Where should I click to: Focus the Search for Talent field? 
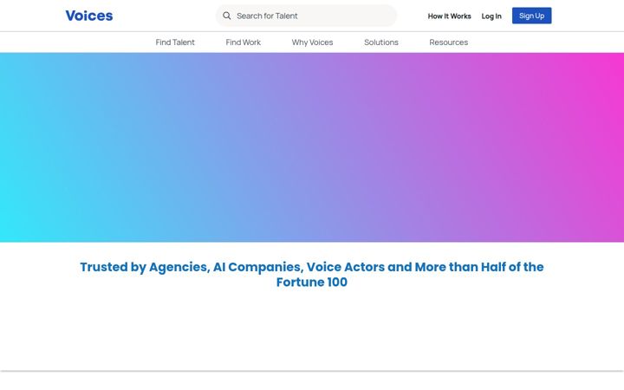pos(306,16)
